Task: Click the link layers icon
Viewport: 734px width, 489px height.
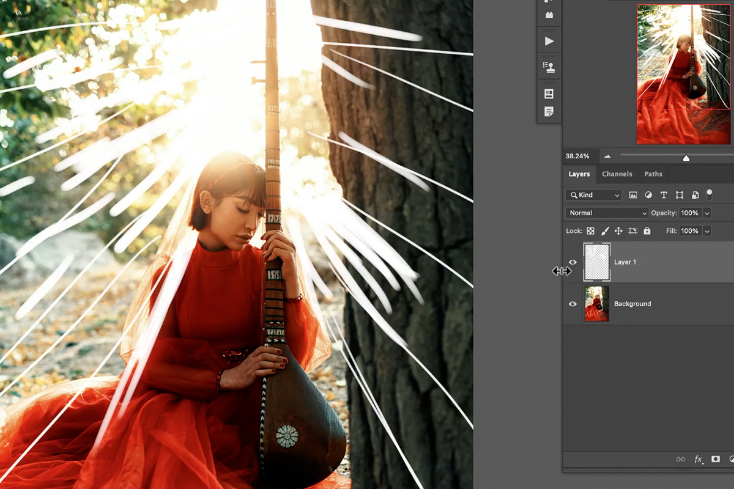Action: 680,460
